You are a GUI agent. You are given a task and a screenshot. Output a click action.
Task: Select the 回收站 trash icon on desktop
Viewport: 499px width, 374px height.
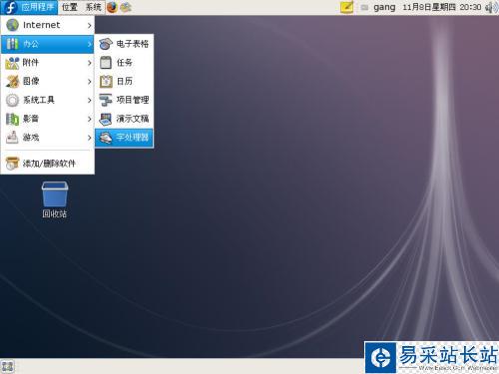tap(55, 194)
